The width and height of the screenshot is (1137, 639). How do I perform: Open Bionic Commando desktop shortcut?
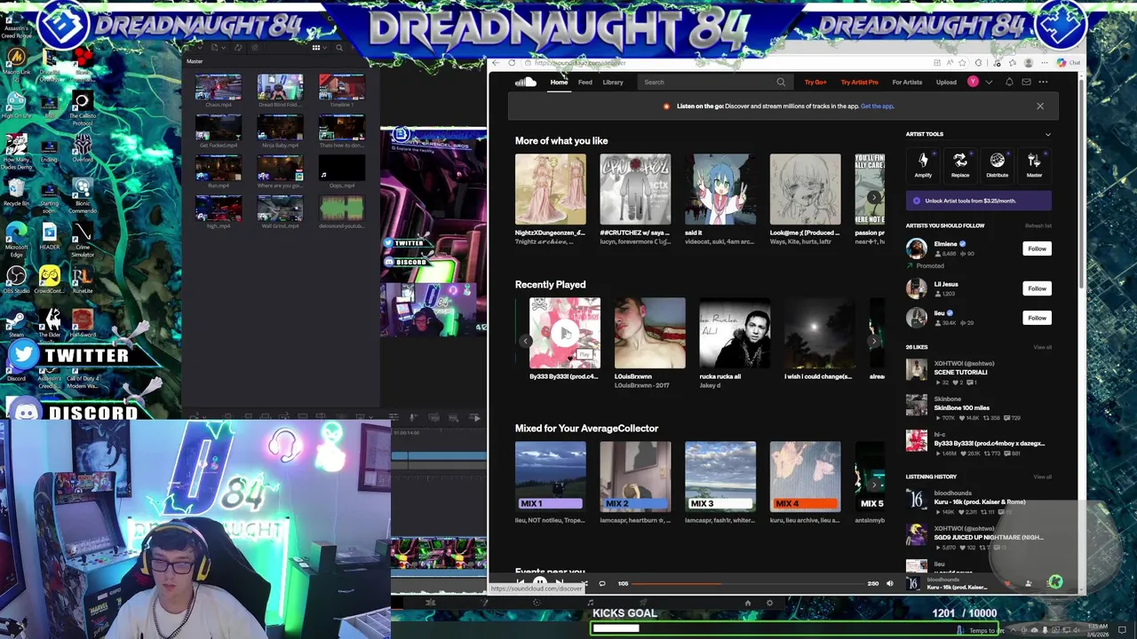(x=83, y=196)
